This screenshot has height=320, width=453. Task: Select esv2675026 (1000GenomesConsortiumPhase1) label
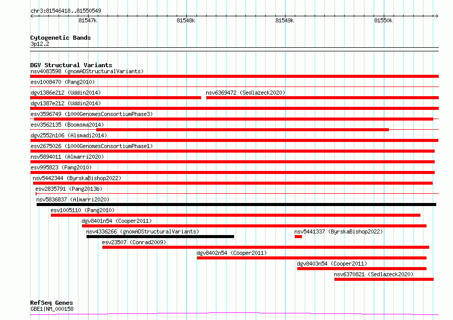92,146
